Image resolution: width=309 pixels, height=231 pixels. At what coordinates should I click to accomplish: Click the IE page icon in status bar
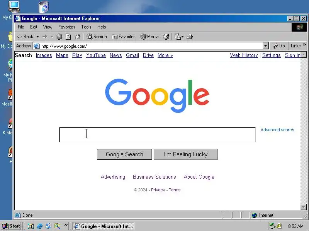click(17, 215)
